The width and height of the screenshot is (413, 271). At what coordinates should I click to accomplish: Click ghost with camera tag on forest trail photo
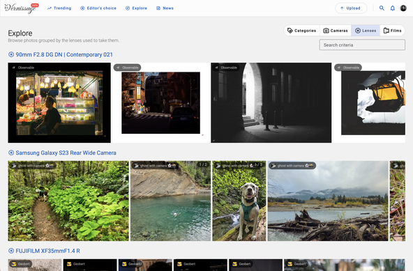[33, 166]
